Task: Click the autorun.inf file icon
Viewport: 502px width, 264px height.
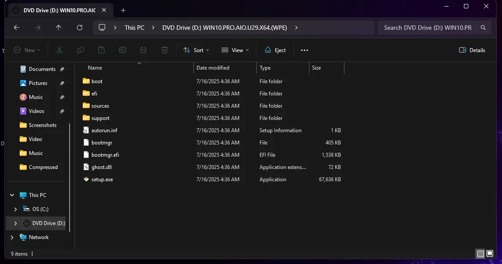Action: [86, 130]
